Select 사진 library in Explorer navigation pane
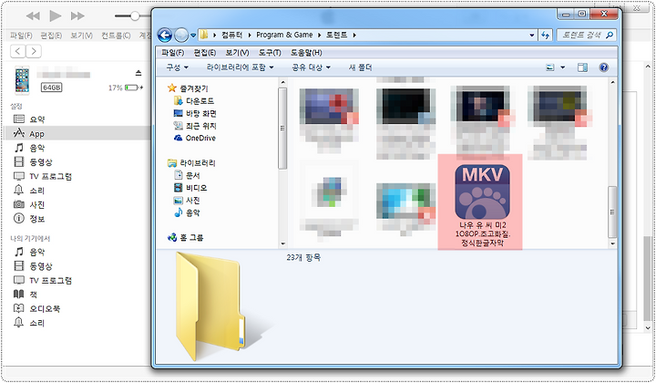656x383 pixels. pyautogui.click(x=187, y=201)
